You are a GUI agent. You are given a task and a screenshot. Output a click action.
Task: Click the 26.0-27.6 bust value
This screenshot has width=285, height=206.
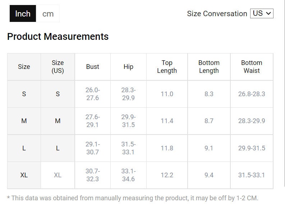point(92,94)
